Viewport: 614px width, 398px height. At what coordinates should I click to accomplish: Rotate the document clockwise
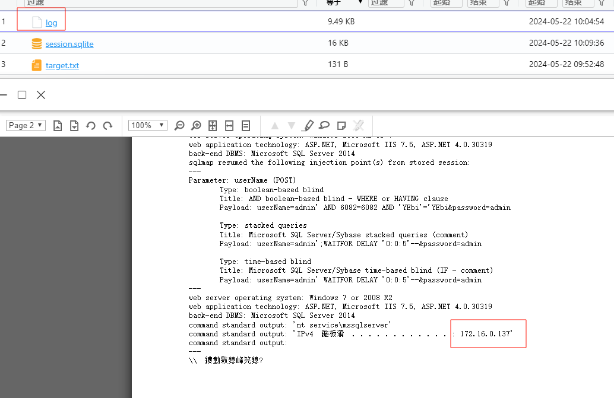pos(107,126)
